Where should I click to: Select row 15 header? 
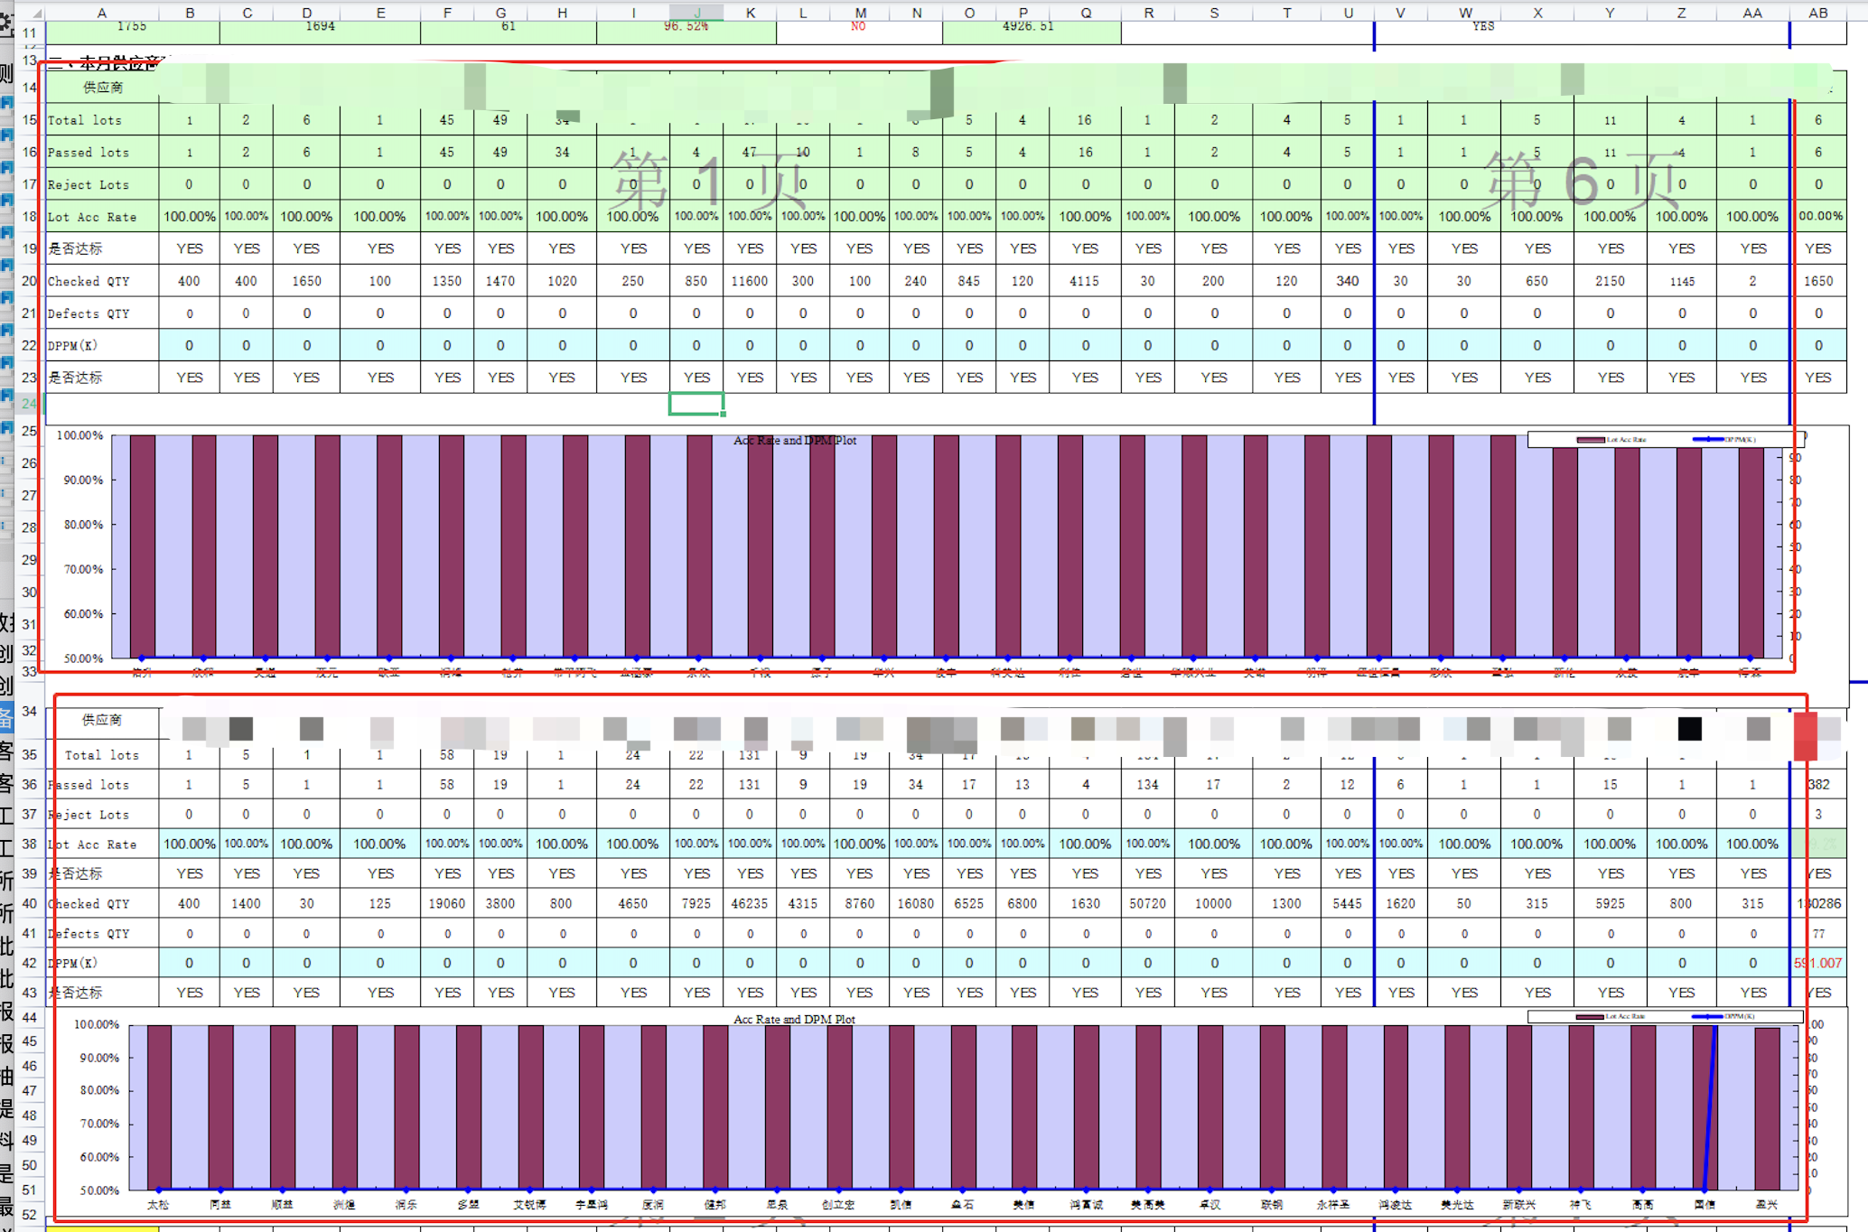pyautogui.click(x=30, y=120)
